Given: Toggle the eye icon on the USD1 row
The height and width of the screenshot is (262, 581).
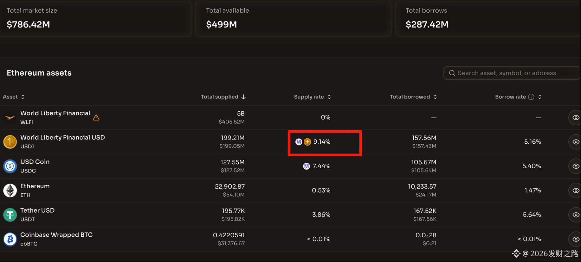Looking at the screenshot, I should [576, 142].
